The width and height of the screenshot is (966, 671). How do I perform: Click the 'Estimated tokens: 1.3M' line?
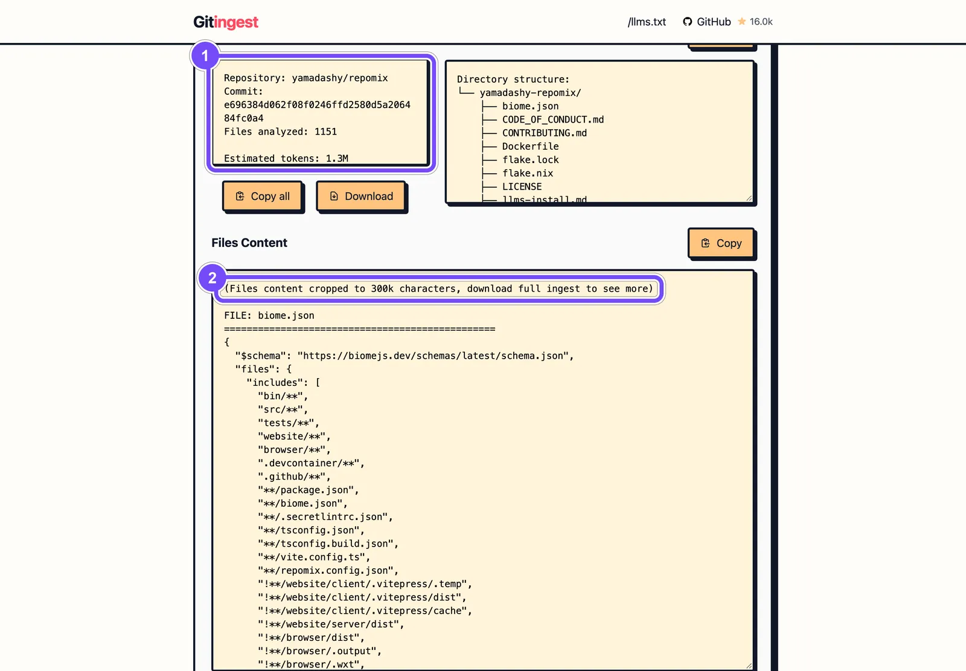286,158
